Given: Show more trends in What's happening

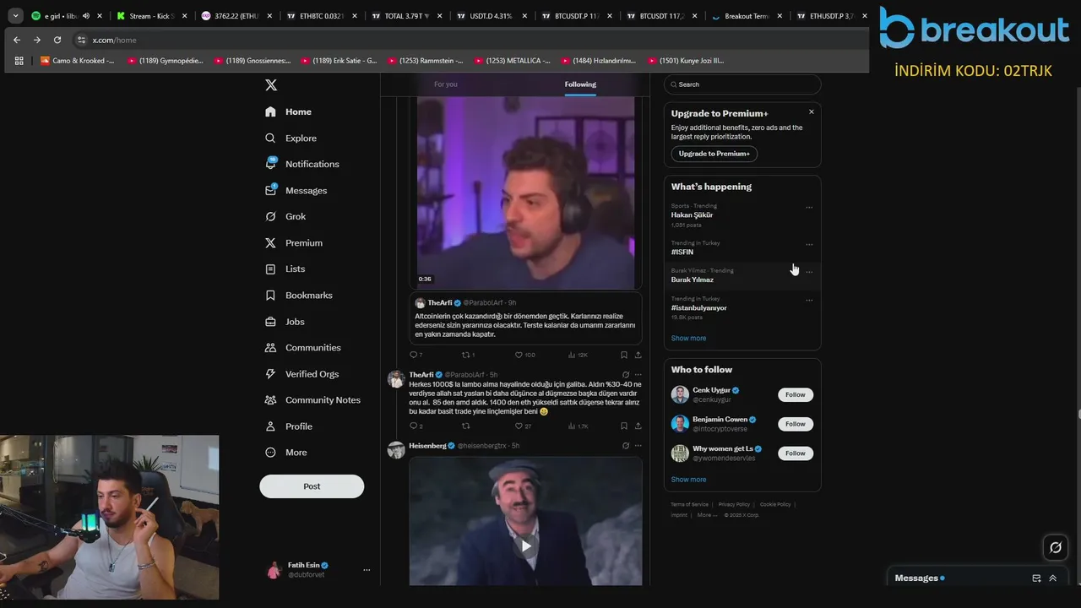Looking at the screenshot, I should click(688, 338).
